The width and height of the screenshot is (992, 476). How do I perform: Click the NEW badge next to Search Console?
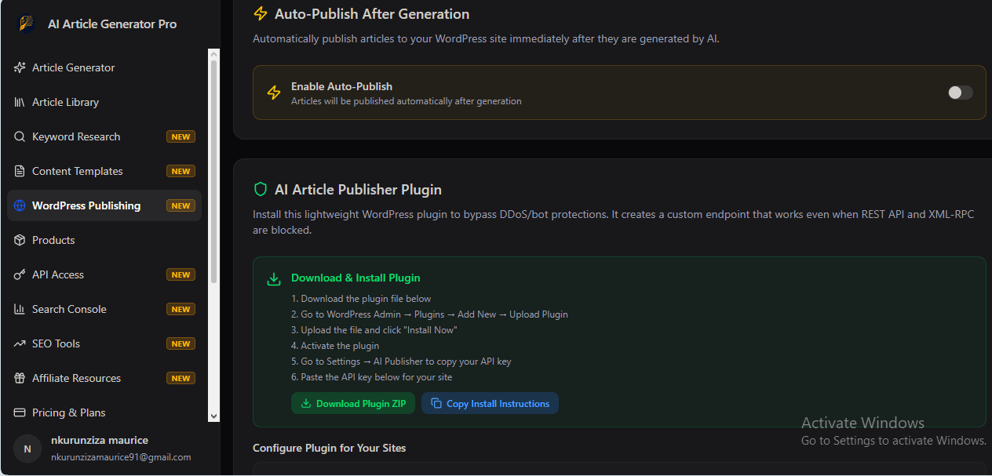click(x=181, y=309)
